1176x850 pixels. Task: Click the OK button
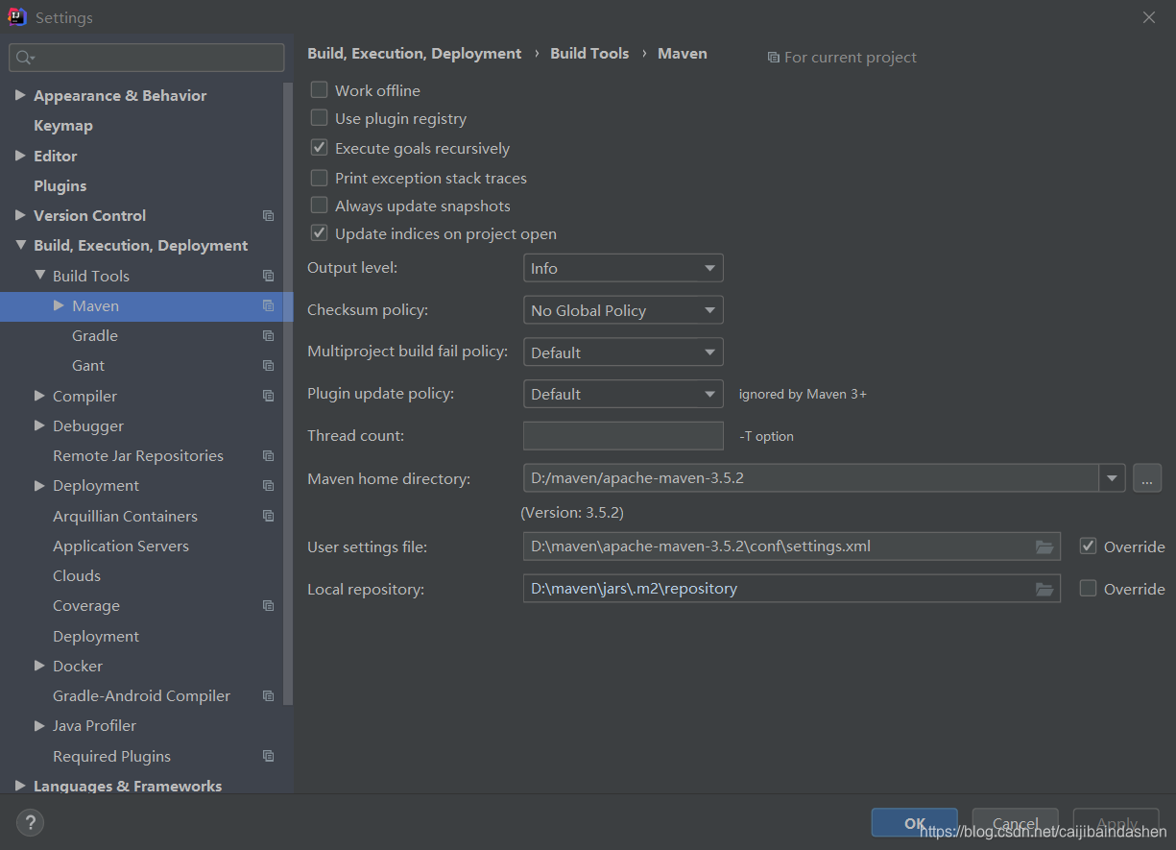[x=915, y=823]
